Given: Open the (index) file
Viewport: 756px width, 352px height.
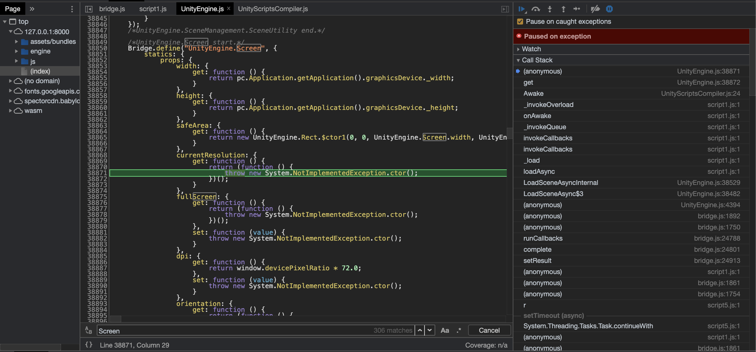Looking at the screenshot, I should pyautogui.click(x=40, y=71).
